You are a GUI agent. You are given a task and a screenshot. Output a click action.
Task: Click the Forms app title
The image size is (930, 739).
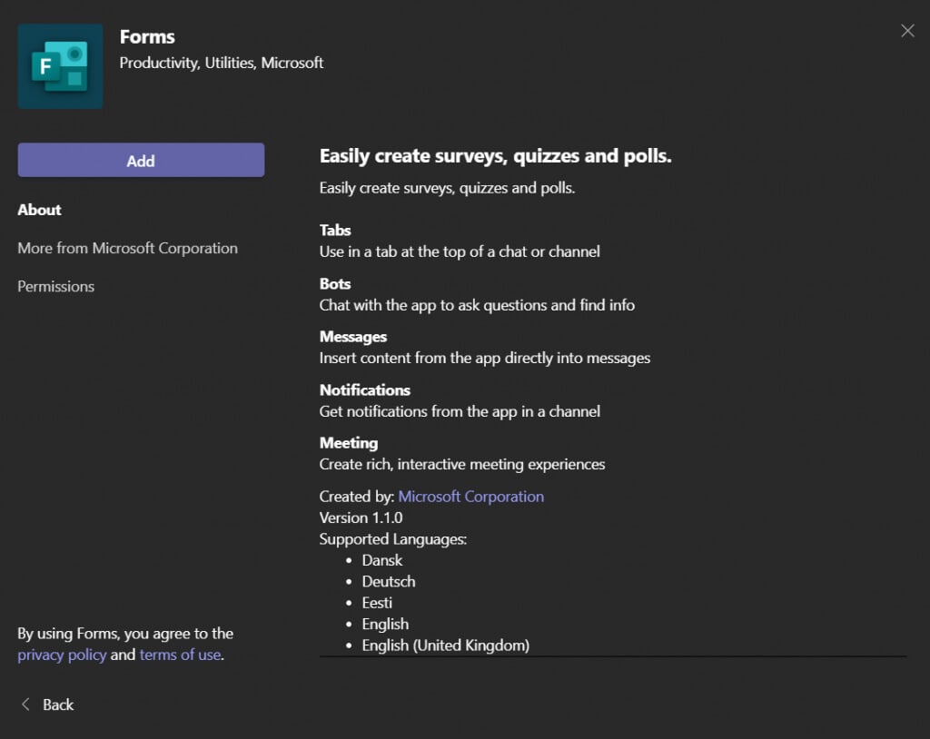pos(147,37)
